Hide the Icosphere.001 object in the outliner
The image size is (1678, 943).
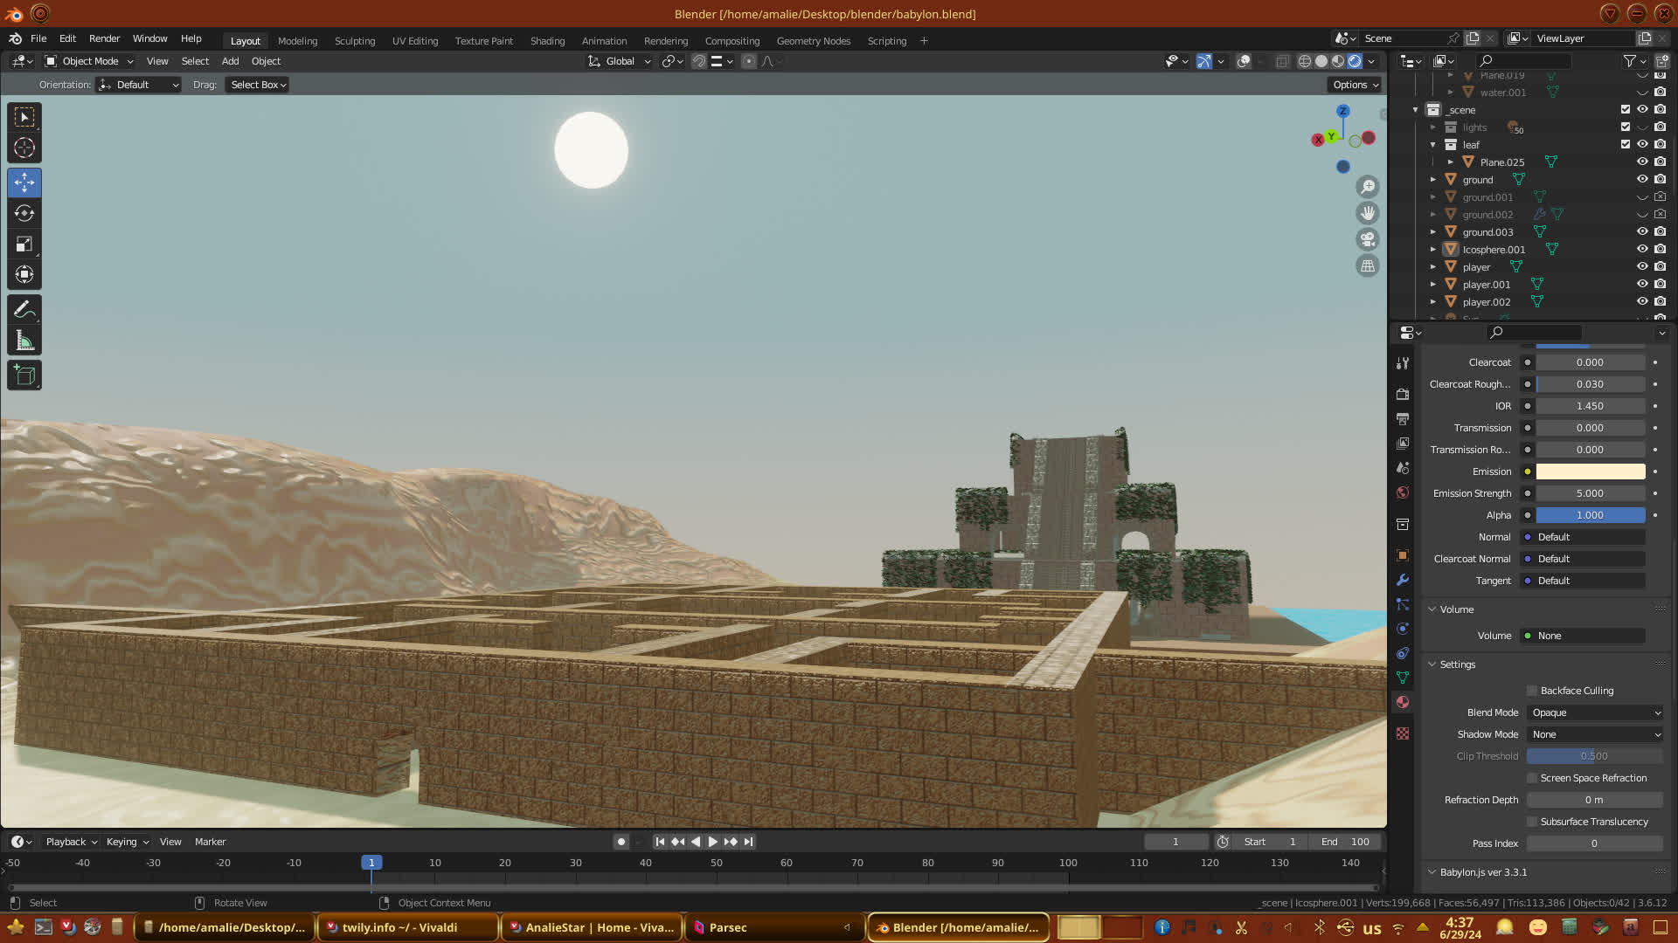1642,250
